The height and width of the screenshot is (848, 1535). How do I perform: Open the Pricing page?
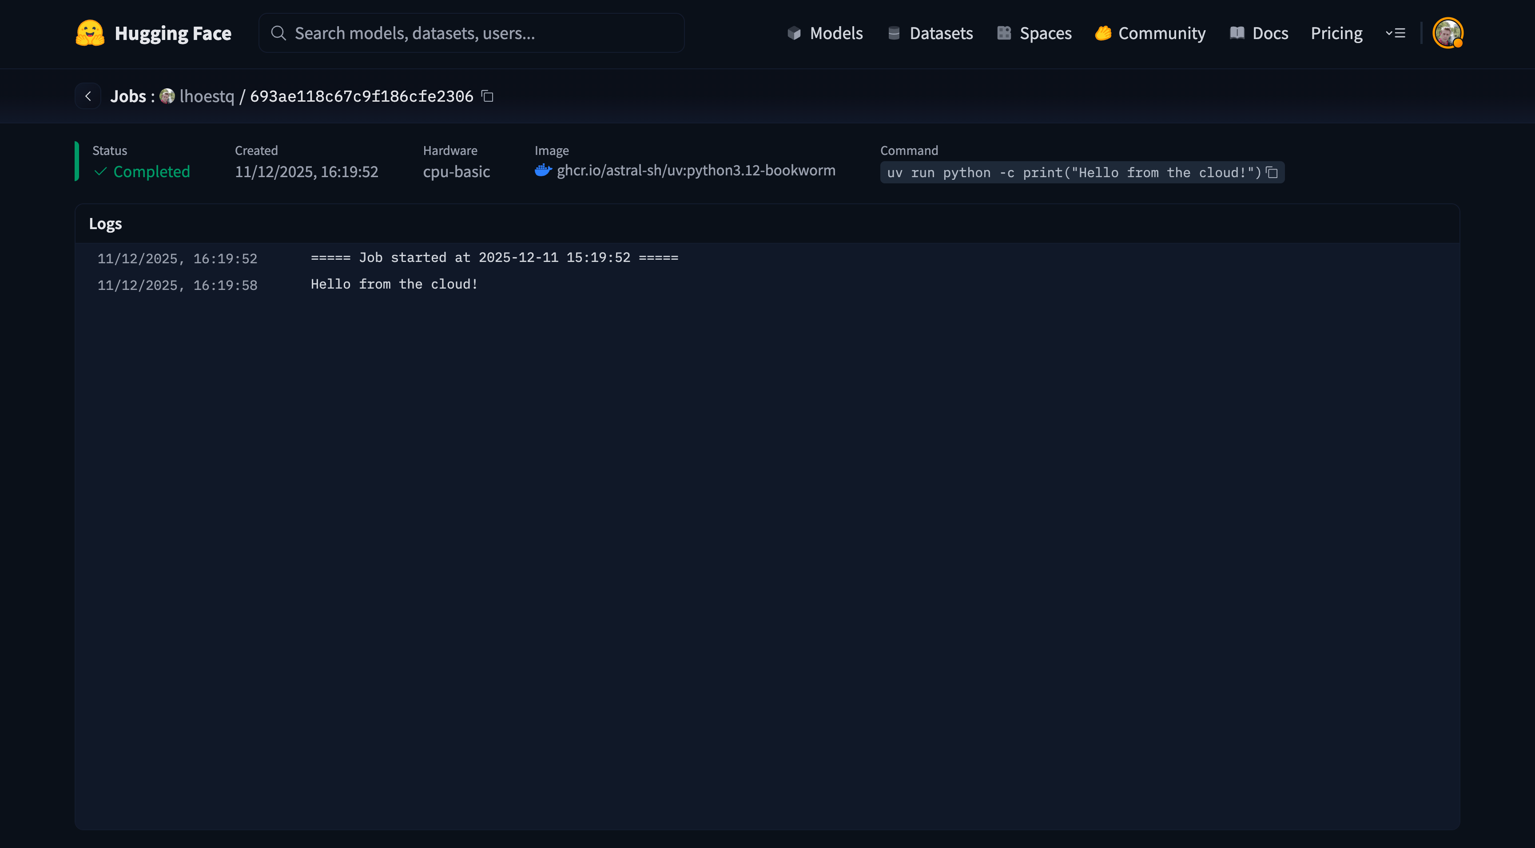[x=1336, y=33]
